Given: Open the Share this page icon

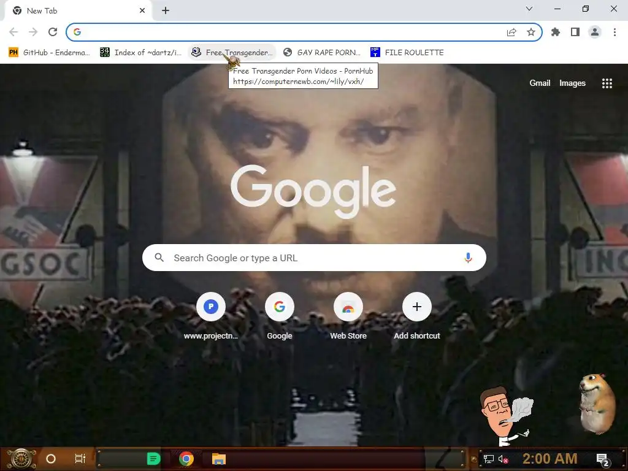Looking at the screenshot, I should pyautogui.click(x=511, y=32).
